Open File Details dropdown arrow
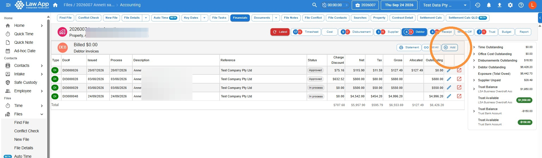The image size is (542, 158). pos(146,18)
